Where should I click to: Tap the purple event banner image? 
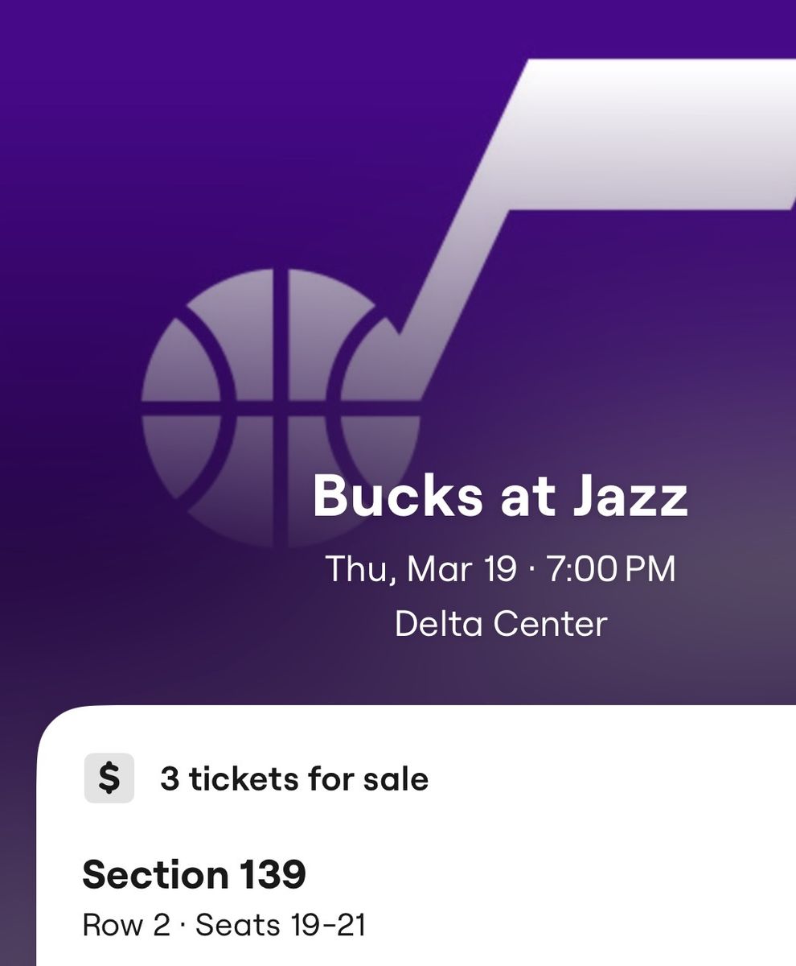[398, 346]
